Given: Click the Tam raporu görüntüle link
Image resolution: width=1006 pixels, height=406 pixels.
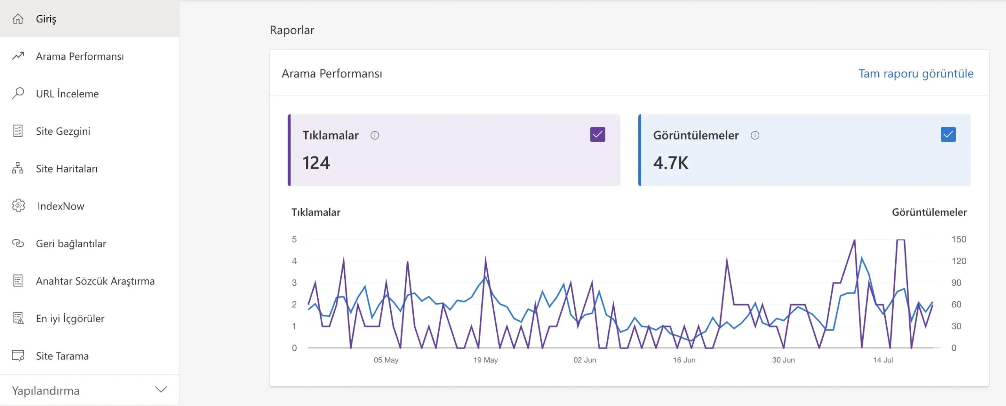Looking at the screenshot, I should 916,73.
